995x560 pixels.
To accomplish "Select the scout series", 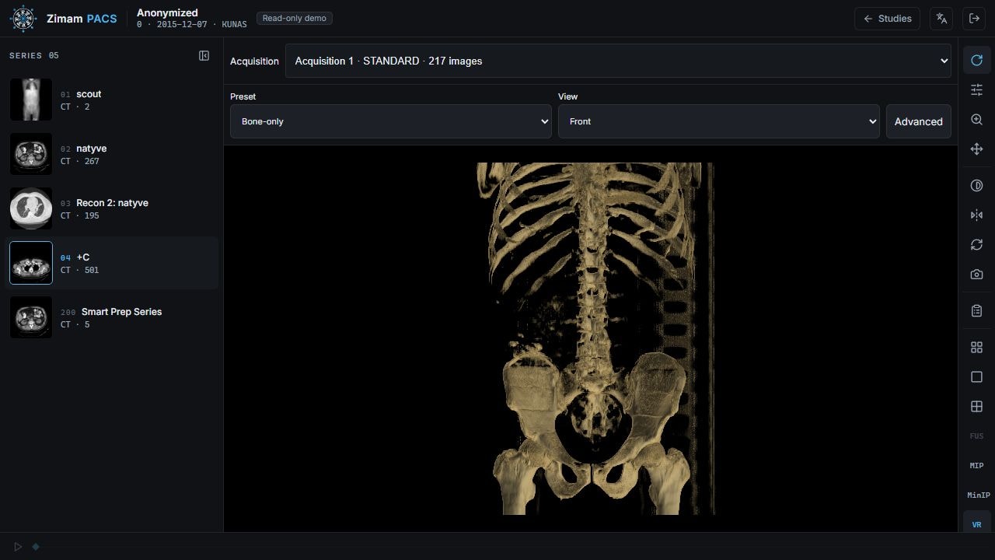I will (x=111, y=100).
